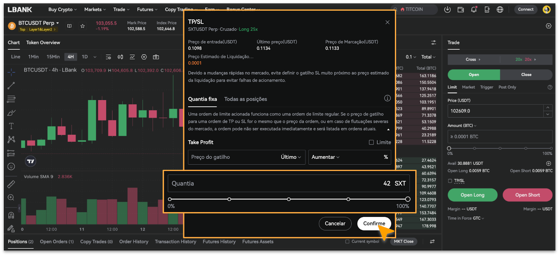This screenshot has height=256, width=560.
Task: Click the add funds plus icon near Avail
Action: [x=548, y=163]
